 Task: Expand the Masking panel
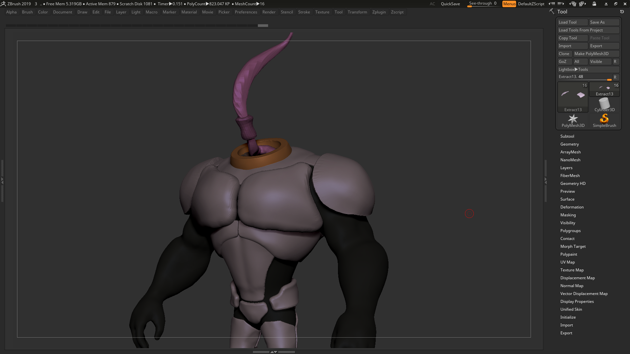(x=568, y=215)
